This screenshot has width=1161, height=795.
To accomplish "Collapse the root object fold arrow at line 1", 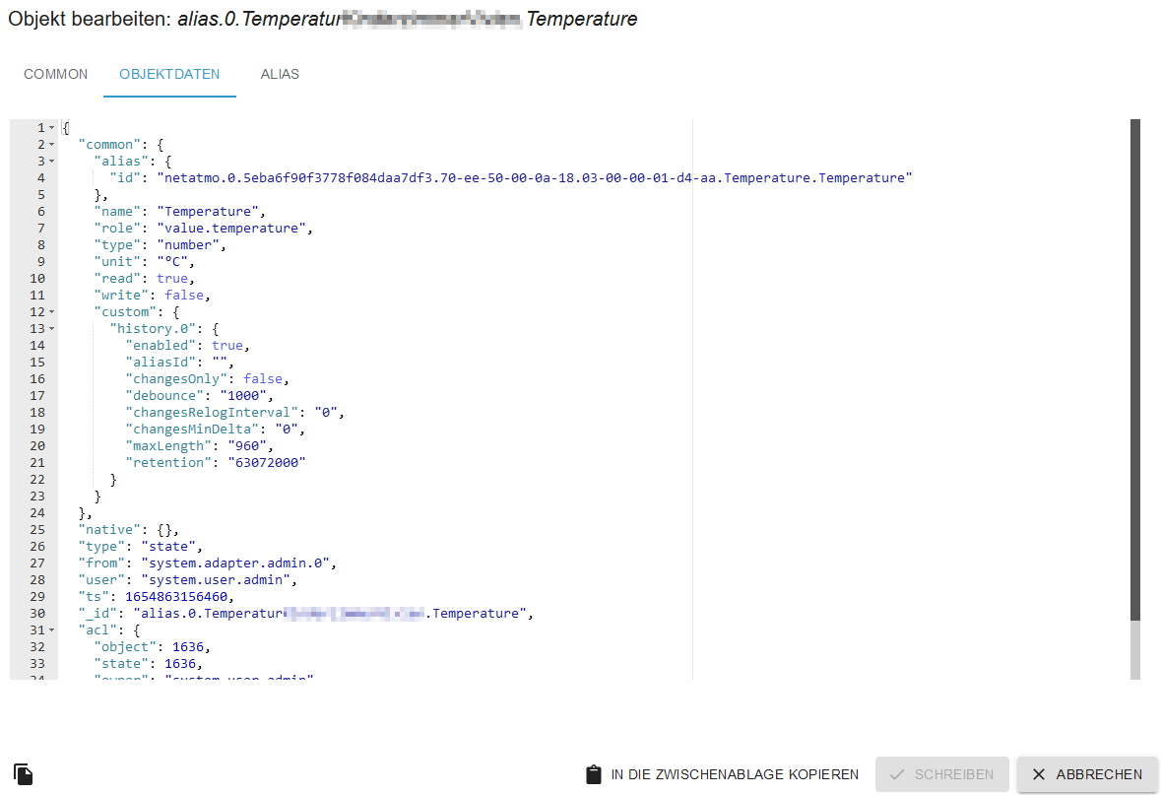I will pyautogui.click(x=52, y=127).
